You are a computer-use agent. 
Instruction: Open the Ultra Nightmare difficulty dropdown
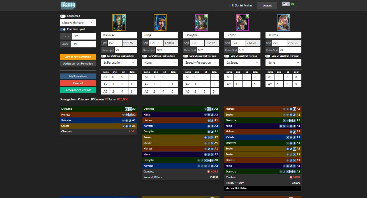tap(78, 23)
